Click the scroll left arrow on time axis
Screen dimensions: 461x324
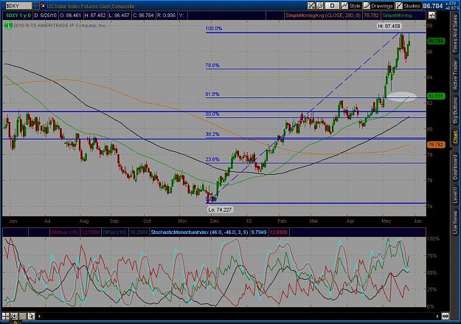(x=39, y=317)
